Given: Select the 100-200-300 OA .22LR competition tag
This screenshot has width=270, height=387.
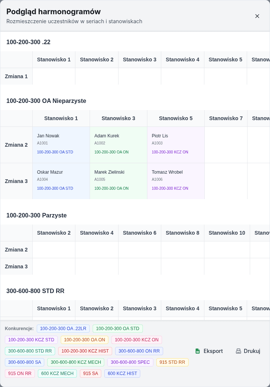Looking at the screenshot, I should tap(63, 329).
